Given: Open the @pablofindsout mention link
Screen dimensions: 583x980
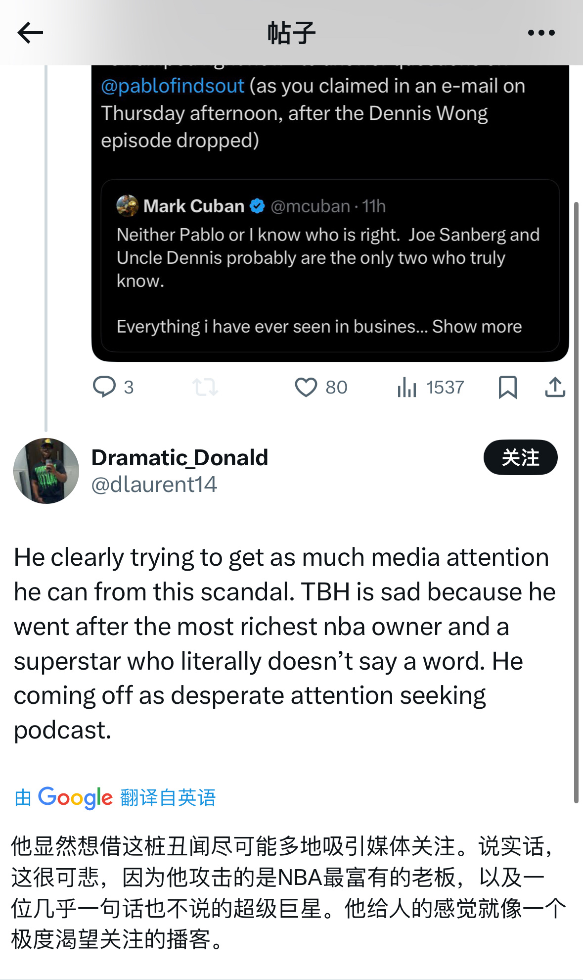Looking at the screenshot, I should (x=173, y=86).
